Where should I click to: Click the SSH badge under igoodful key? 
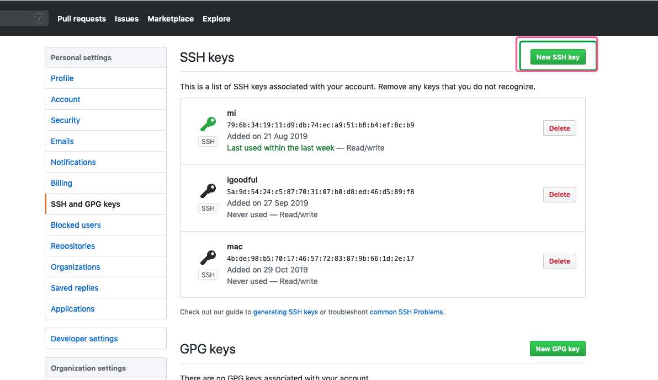coord(208,208)
